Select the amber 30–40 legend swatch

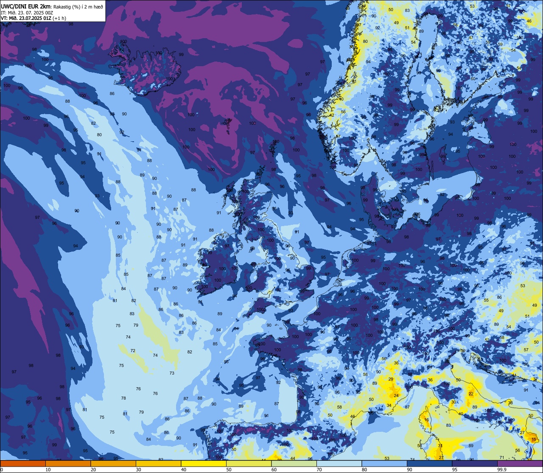pyautogui.click(x=158, y=463)
